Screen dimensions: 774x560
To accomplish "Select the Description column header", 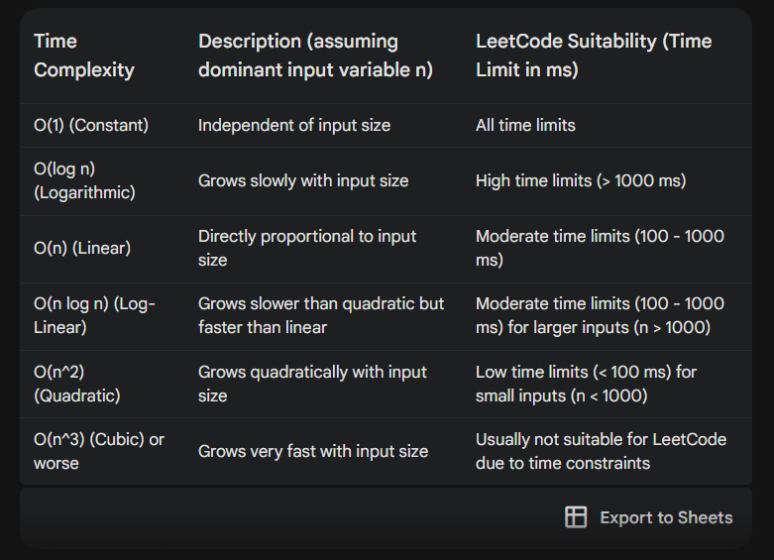I will (315, 56).
